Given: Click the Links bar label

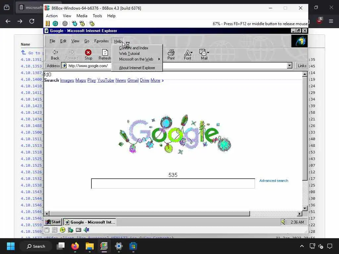Looking at the screenshot, I should click(302, 66).
